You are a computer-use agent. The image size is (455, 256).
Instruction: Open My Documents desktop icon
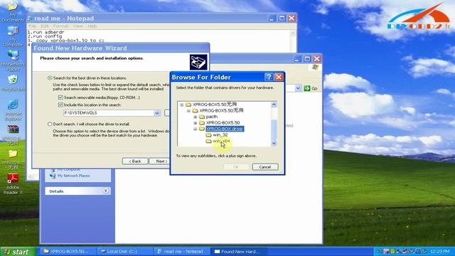pyautogui.click(x=13, y=11)
